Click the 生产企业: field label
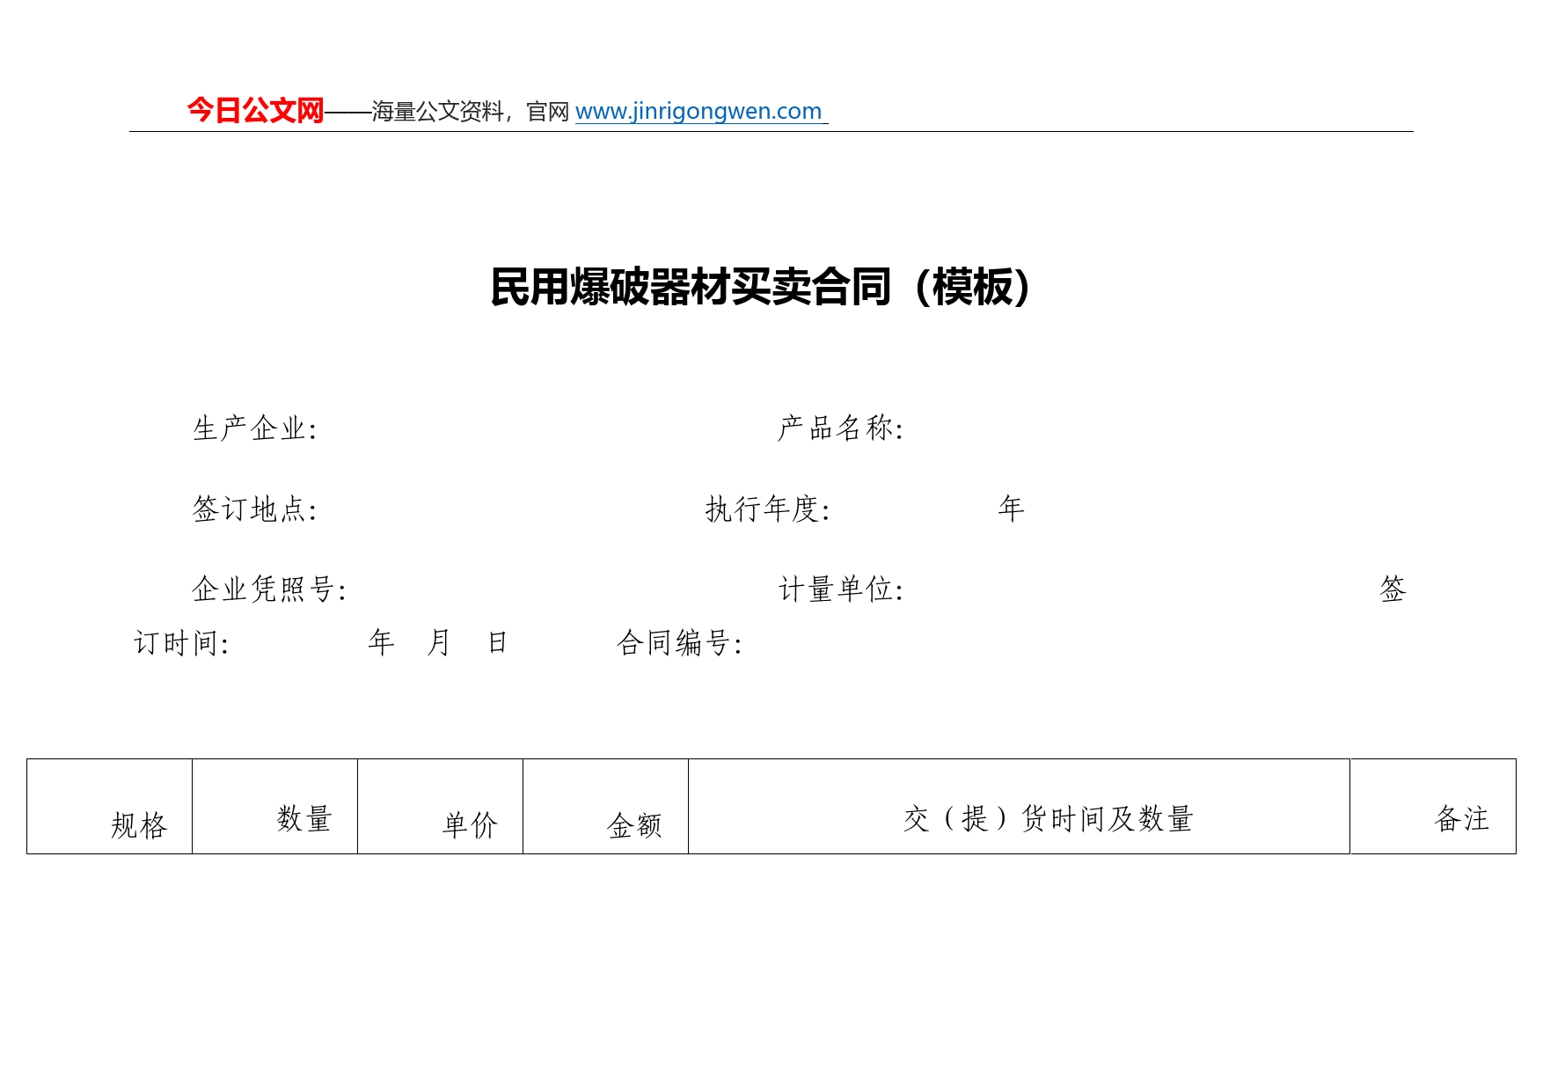The image size is (1543, 1091). pos(254,428)
